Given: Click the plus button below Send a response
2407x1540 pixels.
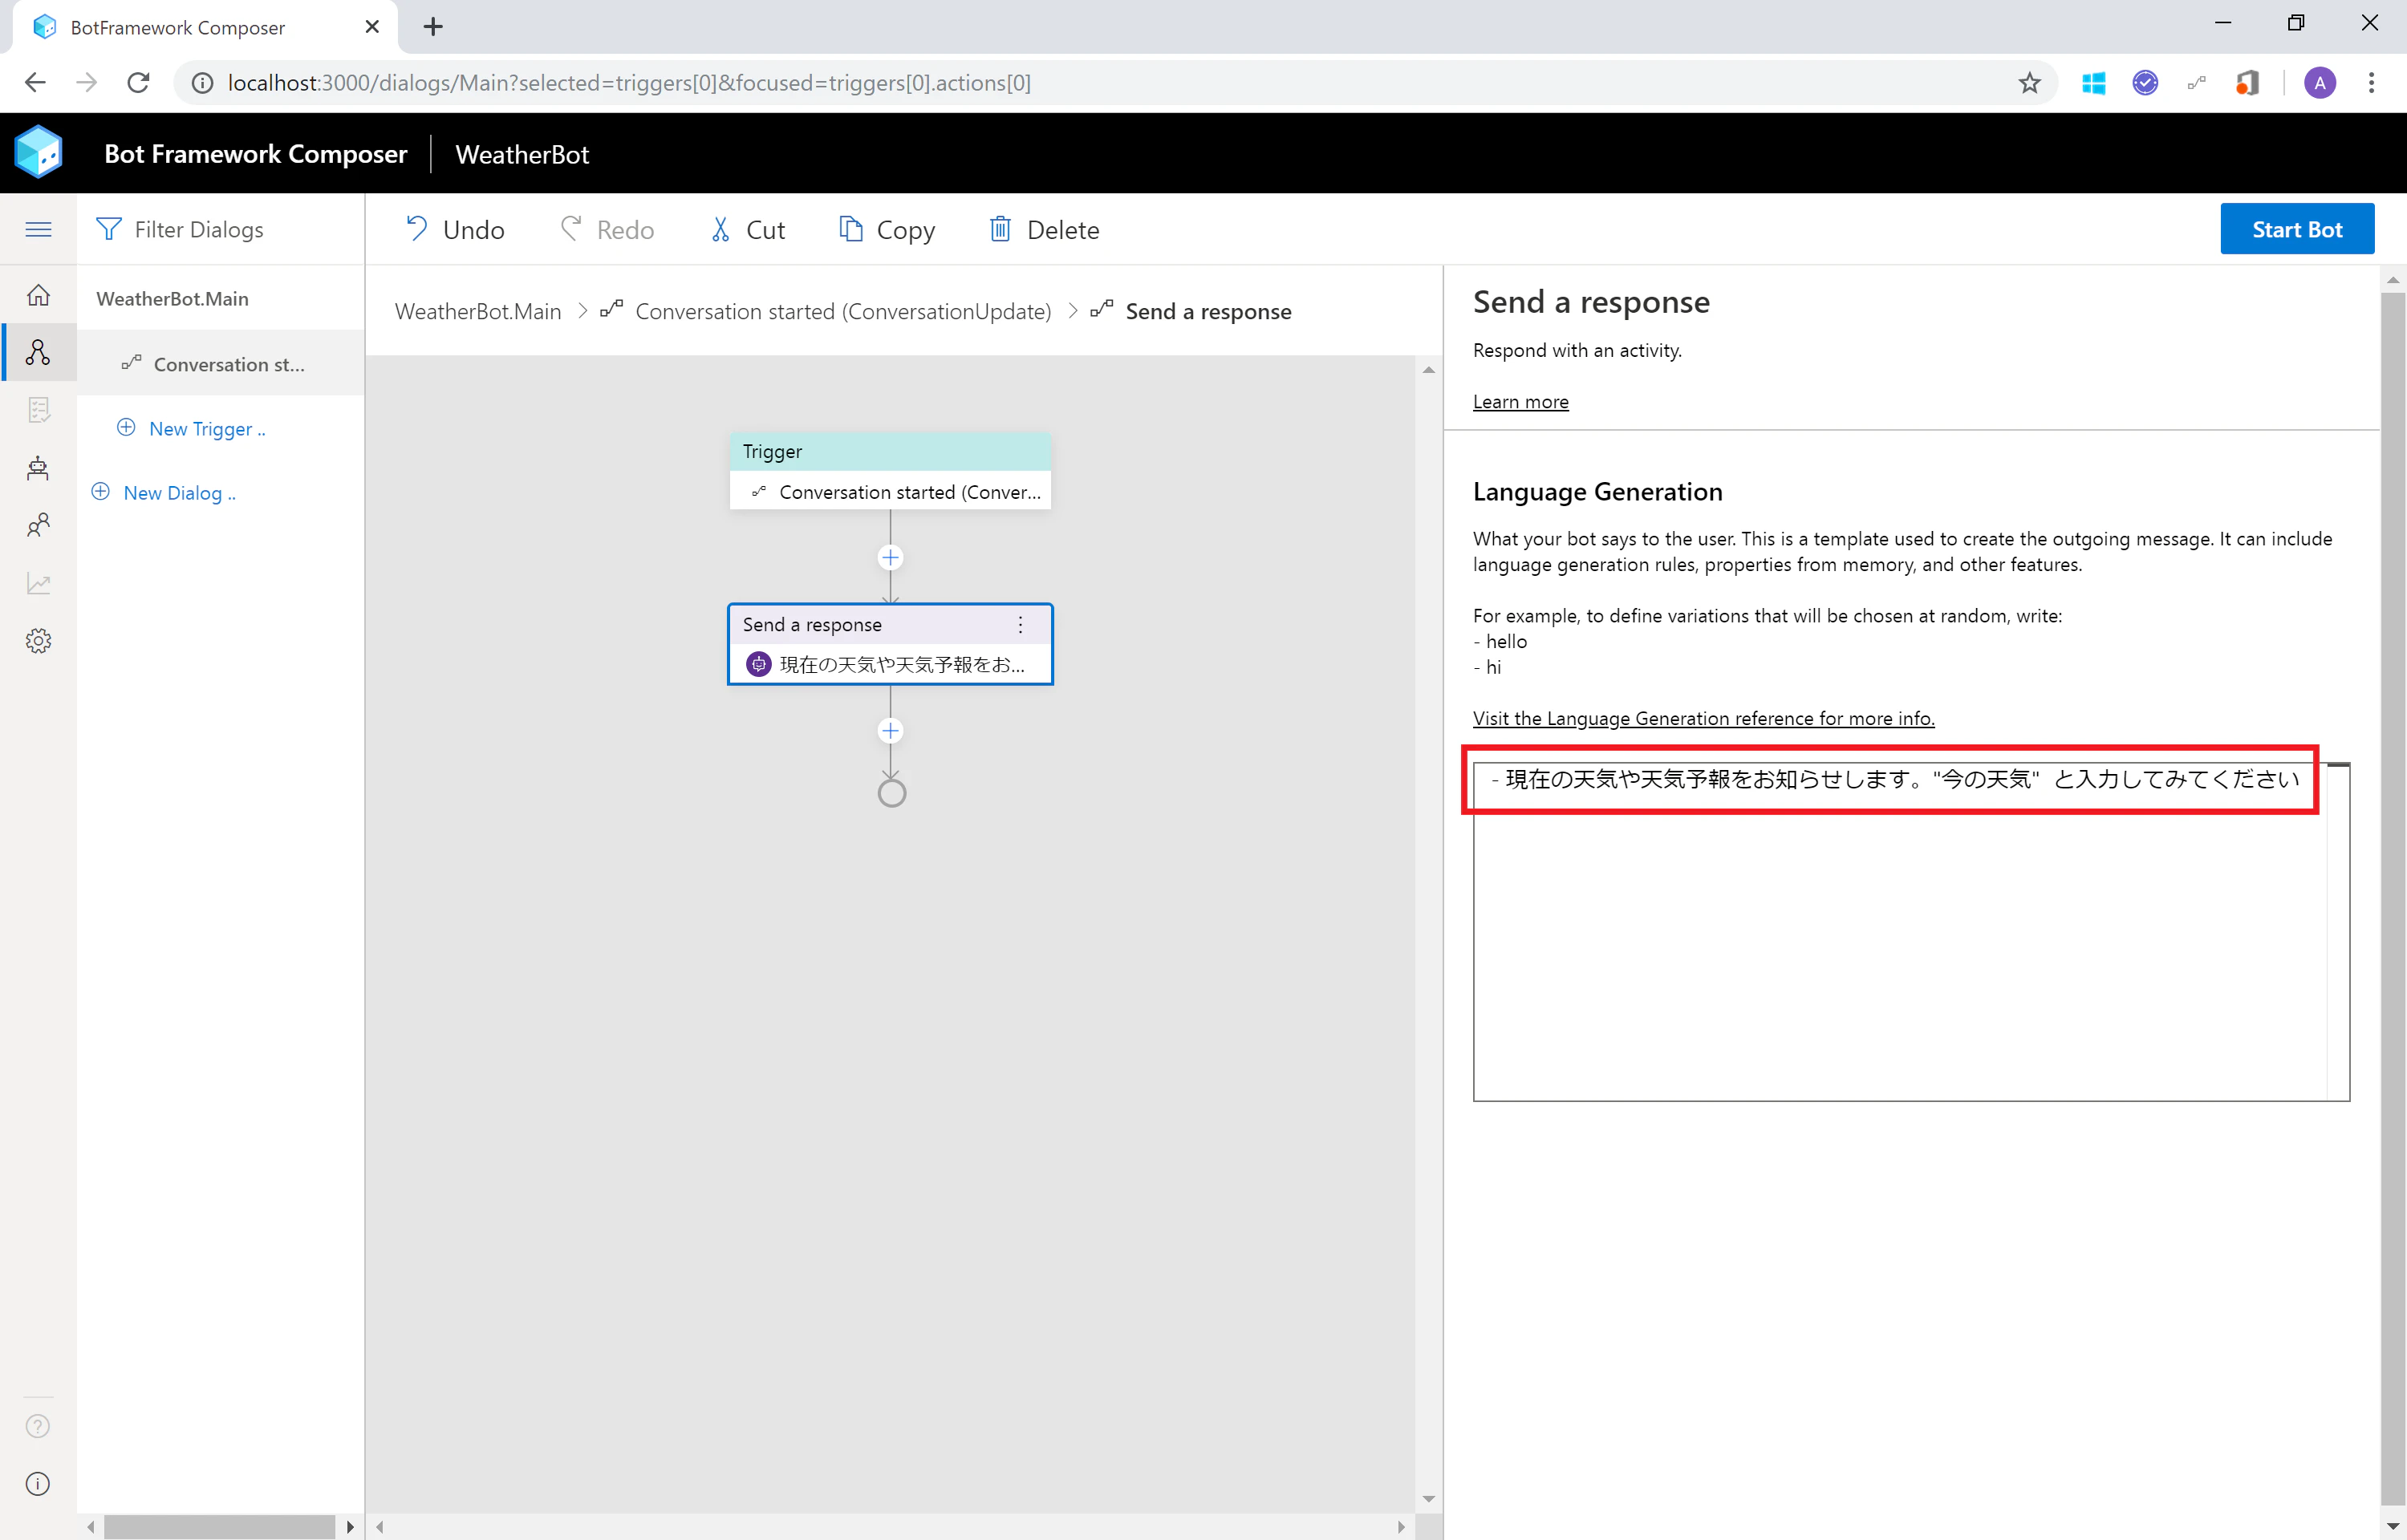Looking at the screenshot, I should point(890,731).
